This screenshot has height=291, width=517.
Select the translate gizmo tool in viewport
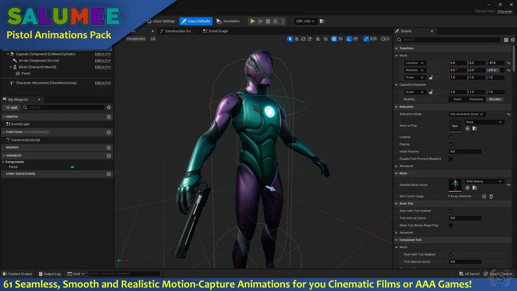[x=296, y=39]
